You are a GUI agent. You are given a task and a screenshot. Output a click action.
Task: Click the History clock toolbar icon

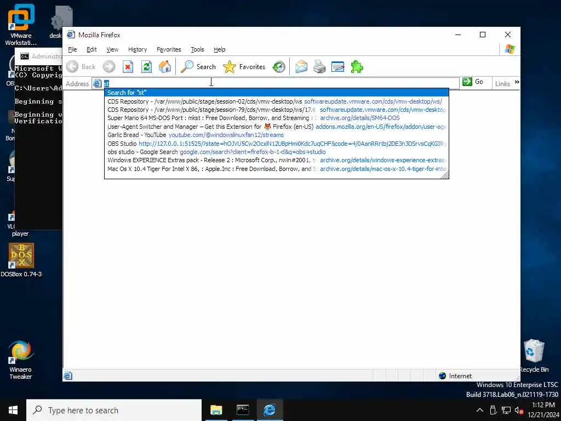point(279,66)
